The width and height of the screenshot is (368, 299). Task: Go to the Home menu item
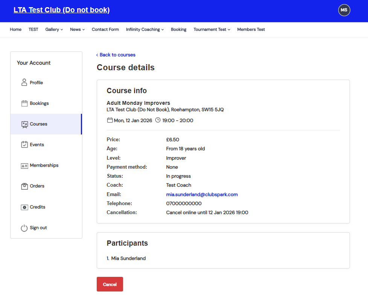[x=15, y=30]
